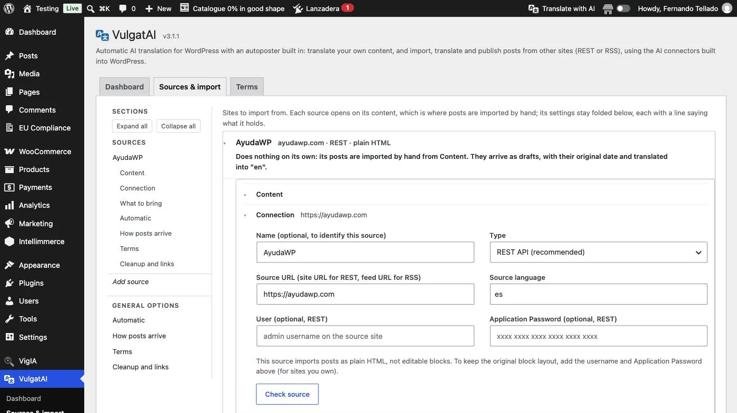Flip the switch in the admin bar
This screenshot has height=413, width=737.
click(x=623, y=8)
